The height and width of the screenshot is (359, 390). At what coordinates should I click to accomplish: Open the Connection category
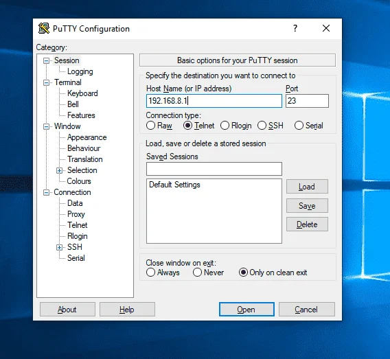click(x=72, y=192)
